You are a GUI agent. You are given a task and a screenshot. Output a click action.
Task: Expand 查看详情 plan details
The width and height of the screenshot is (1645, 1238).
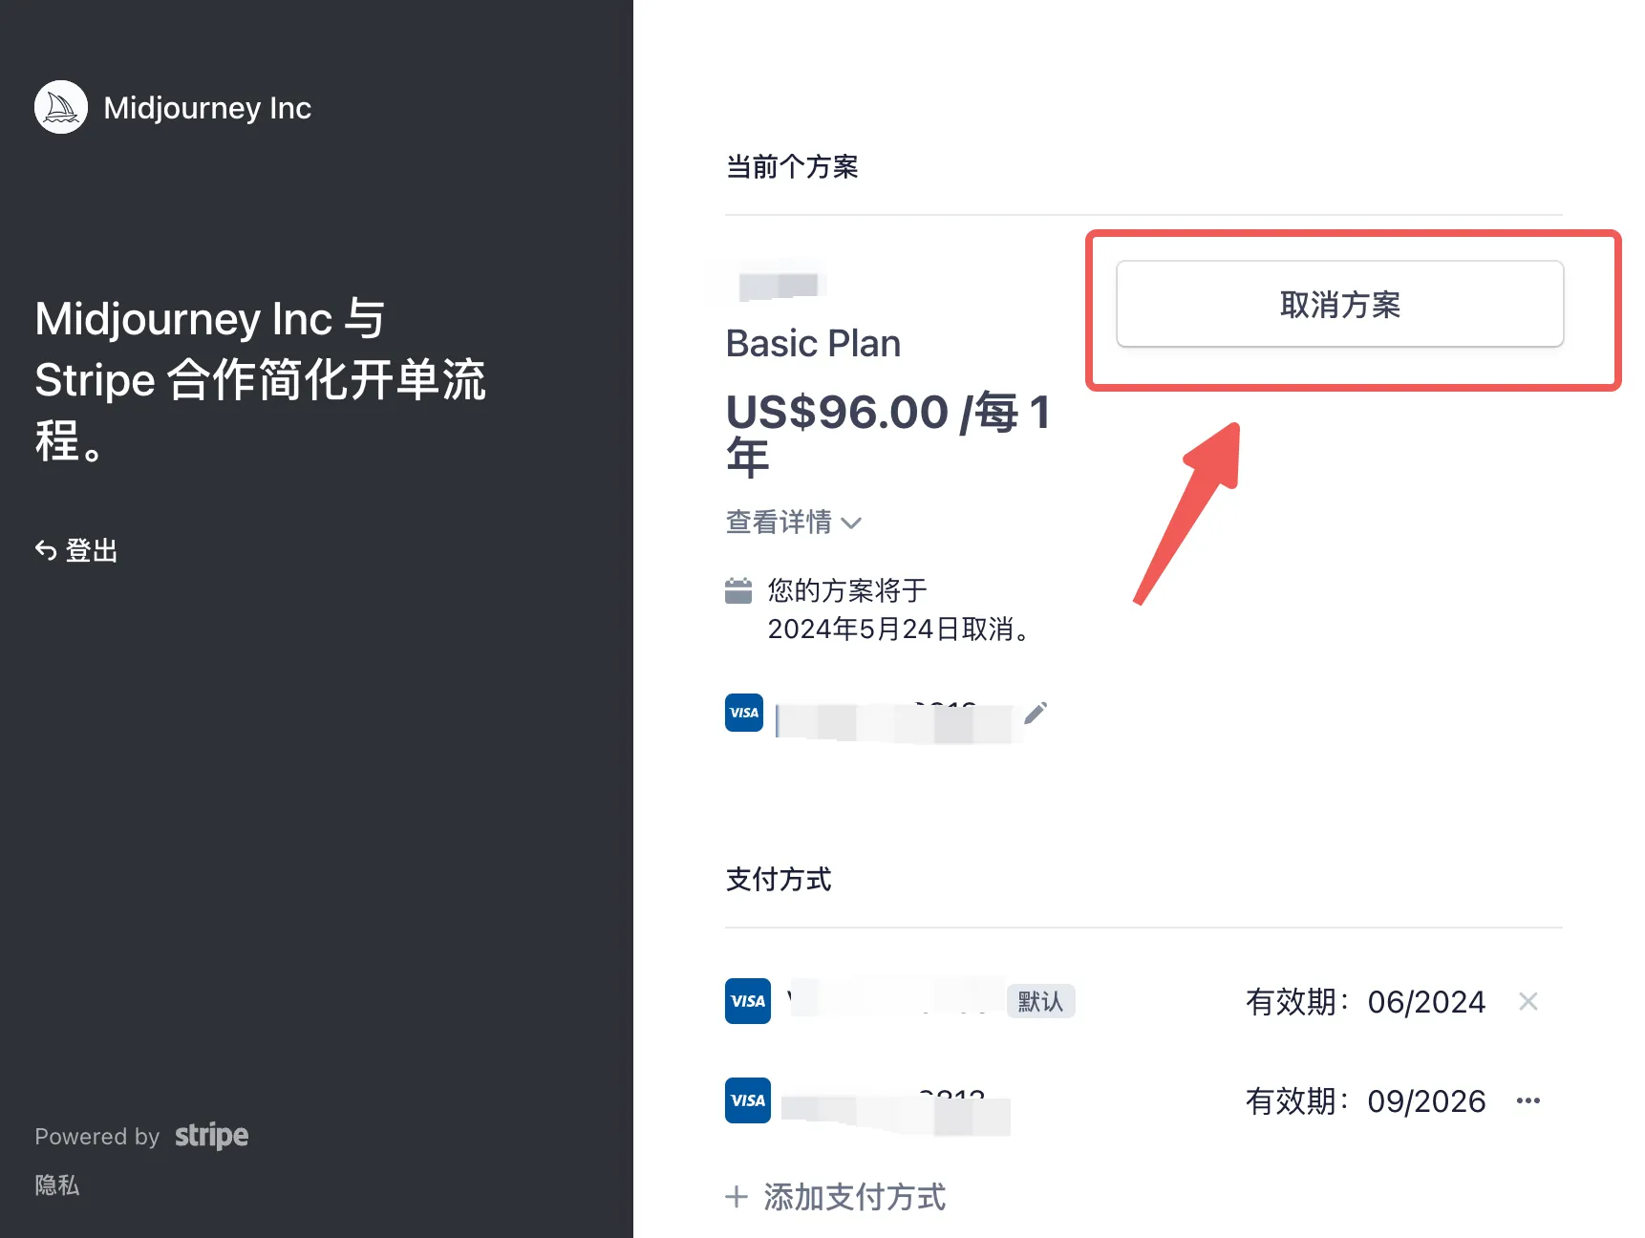779,523
